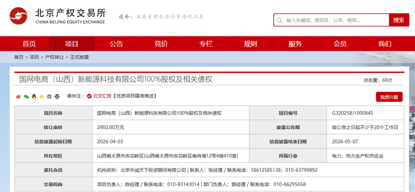The height and width of the screenshot is (192, 415).
Task: Click 产权转让 in breadcrumb
Action: (x=55, y=57)
